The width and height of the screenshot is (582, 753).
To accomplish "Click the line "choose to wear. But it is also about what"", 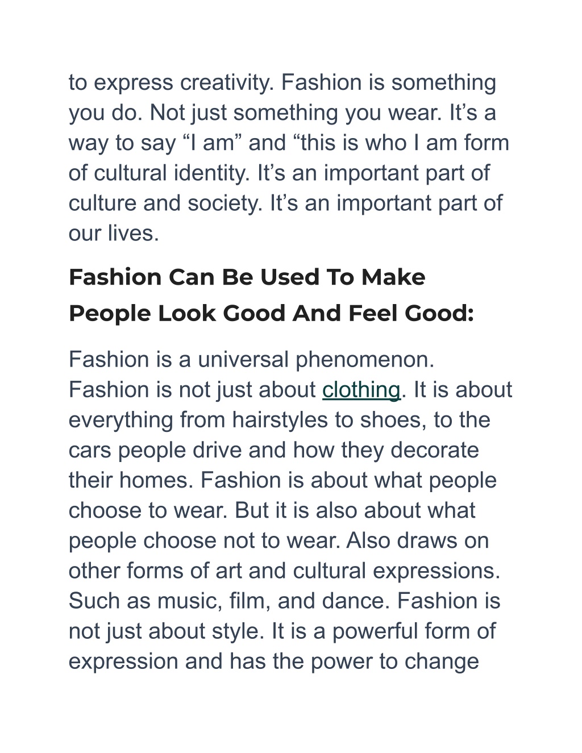I will coord(272,510).
